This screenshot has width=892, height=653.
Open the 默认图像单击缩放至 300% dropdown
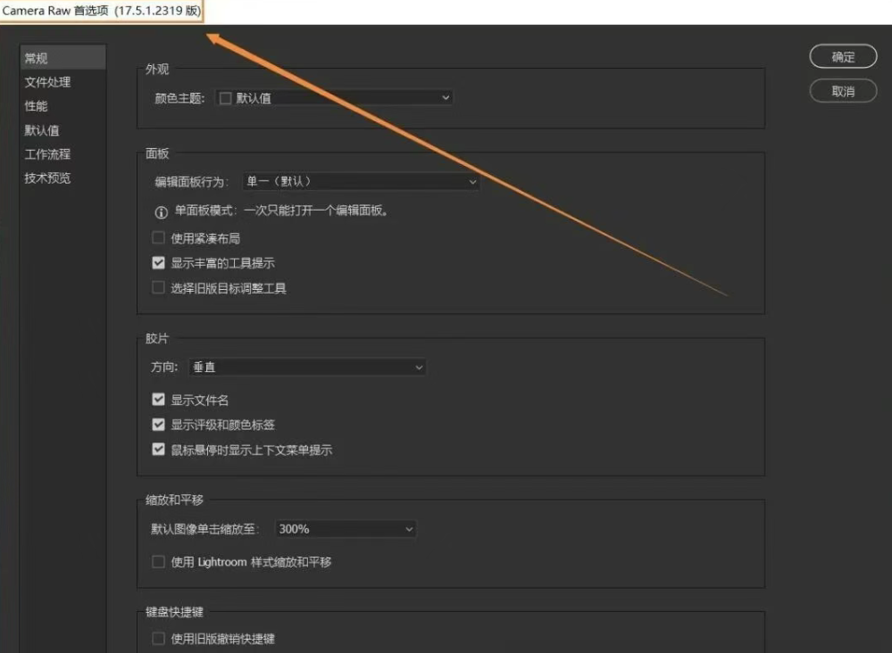click(346, 529)
